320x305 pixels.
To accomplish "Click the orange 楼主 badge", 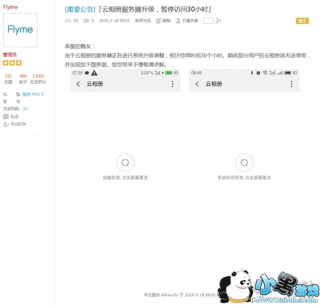I will coord(302,21).
